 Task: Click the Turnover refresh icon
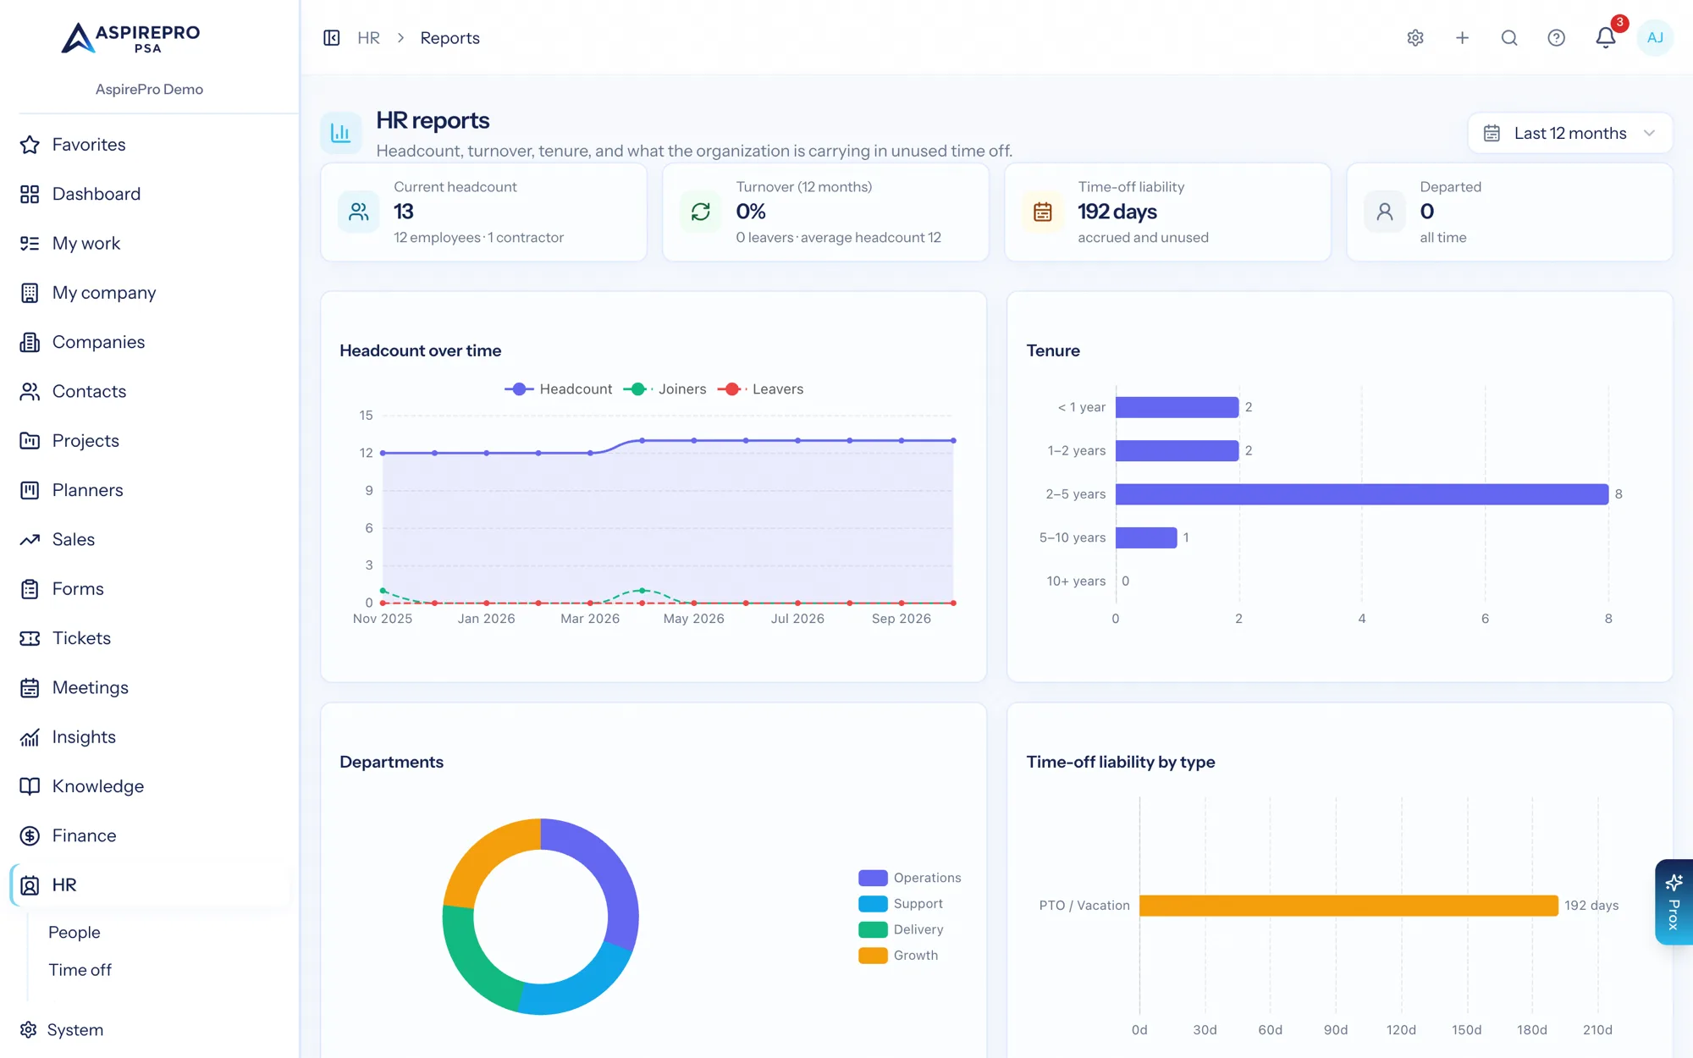tap(701, 212)
